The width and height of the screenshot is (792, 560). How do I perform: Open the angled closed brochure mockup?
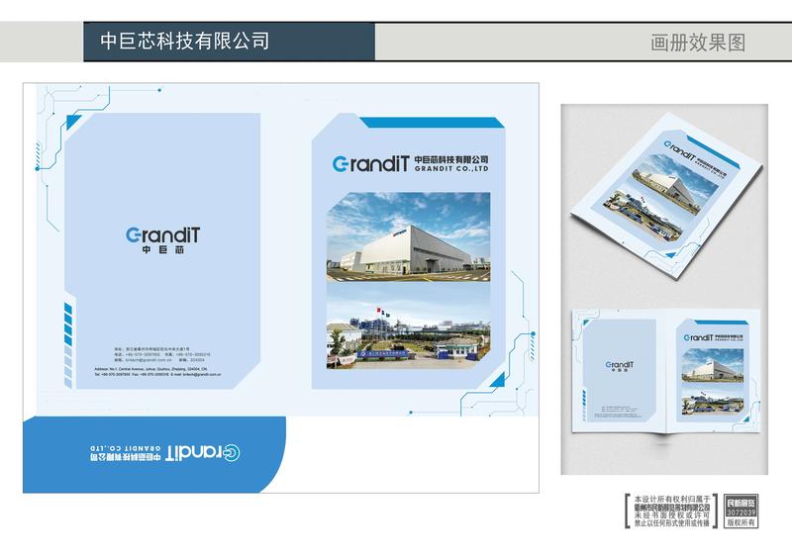[666, 197]
